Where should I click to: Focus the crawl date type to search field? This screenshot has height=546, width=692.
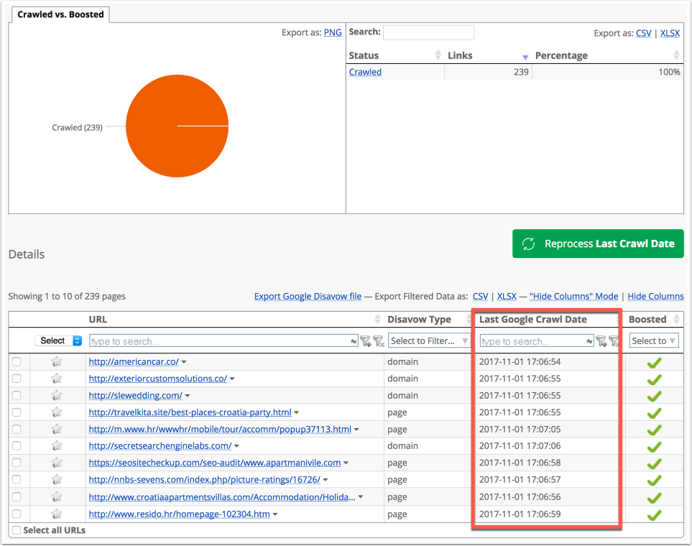pos(536,341)
